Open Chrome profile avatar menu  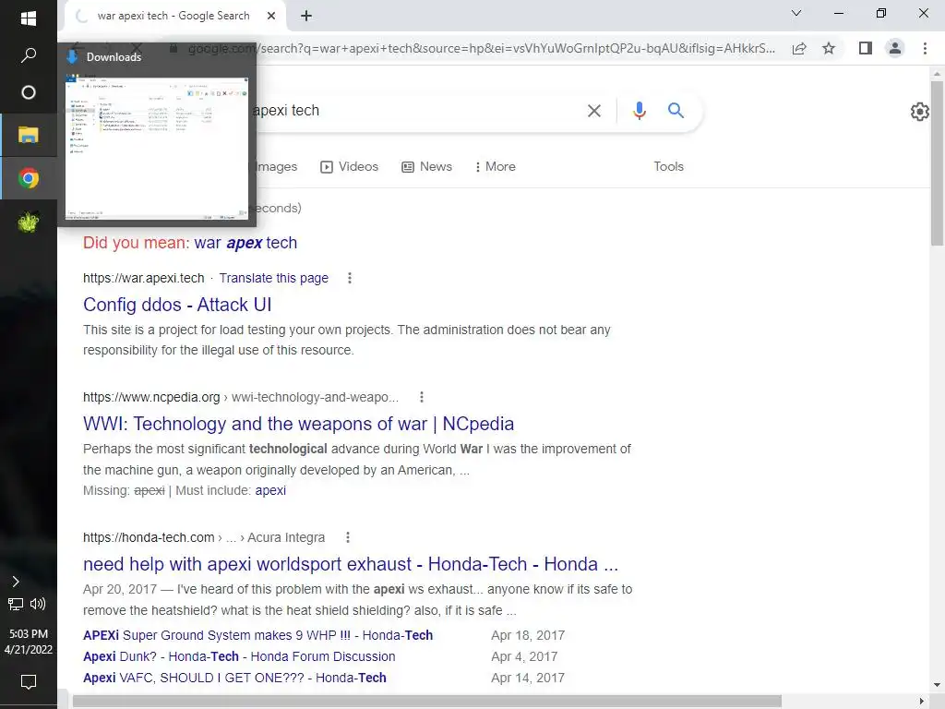pyautogui.click(x=895, y=48)
